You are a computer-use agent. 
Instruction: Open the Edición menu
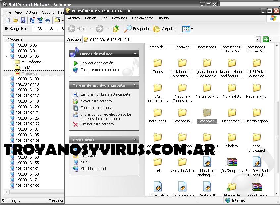[x=91, y=18]
